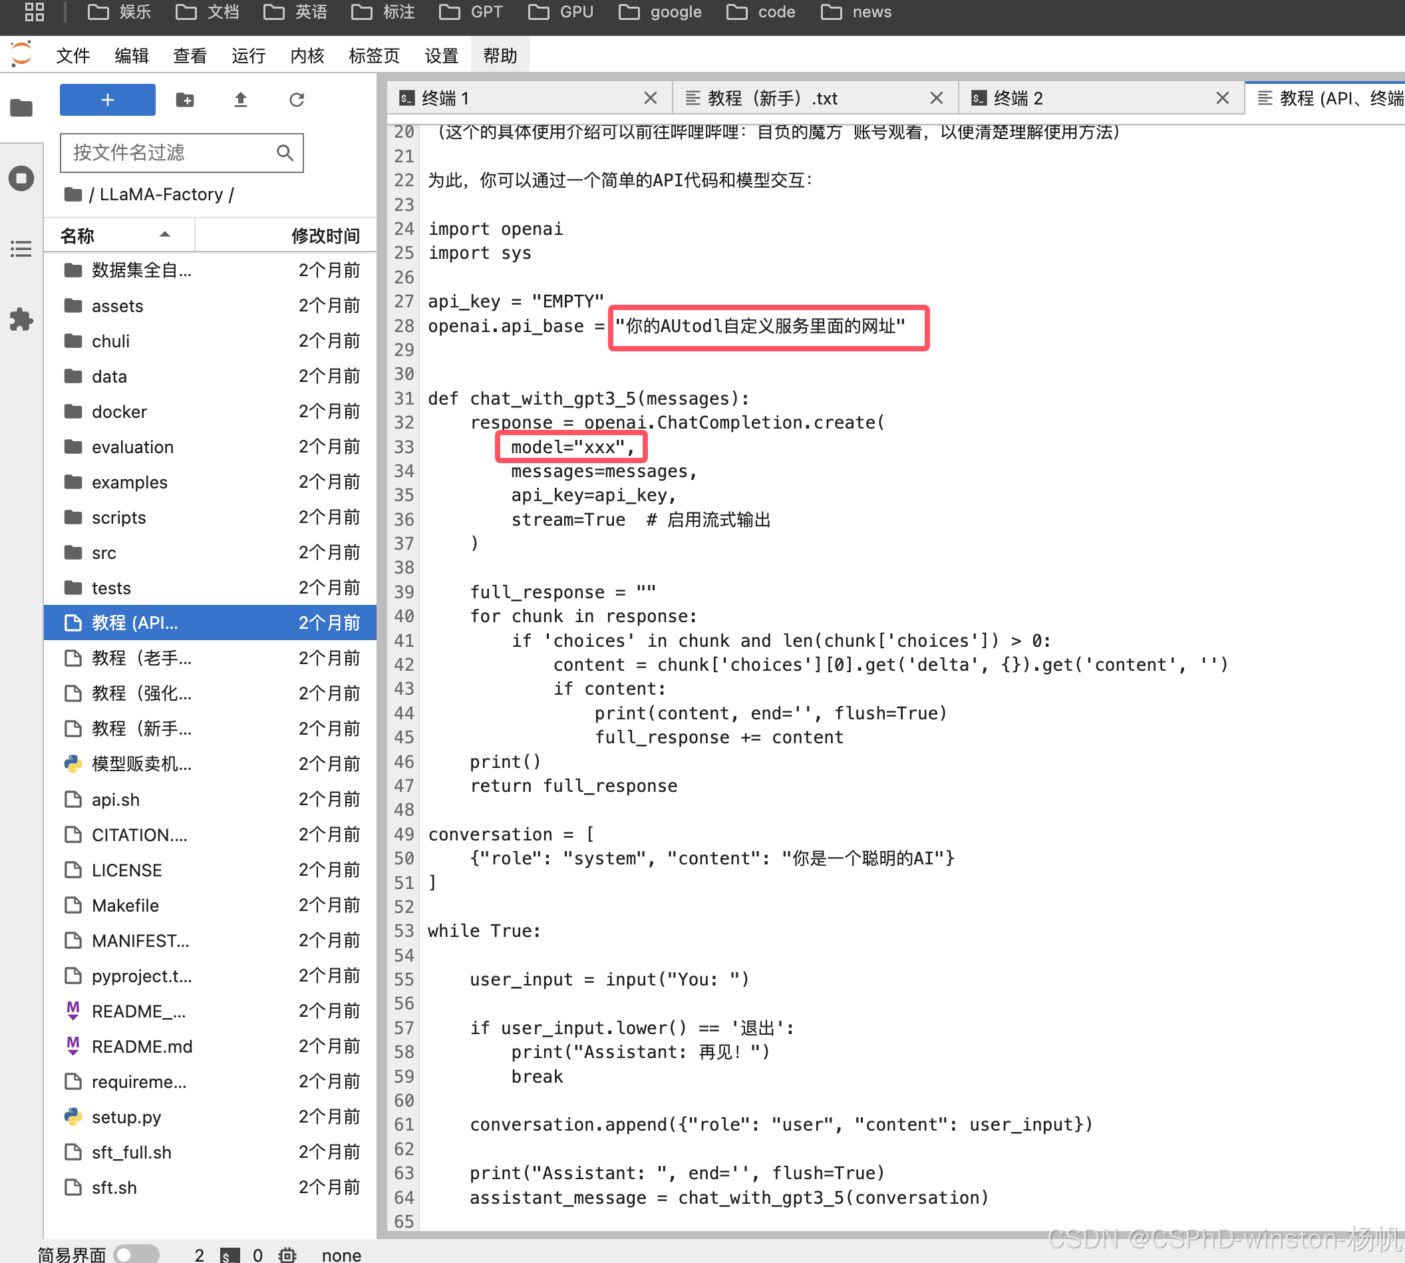Click the blue new launcher plus button

tap(108, 100)
